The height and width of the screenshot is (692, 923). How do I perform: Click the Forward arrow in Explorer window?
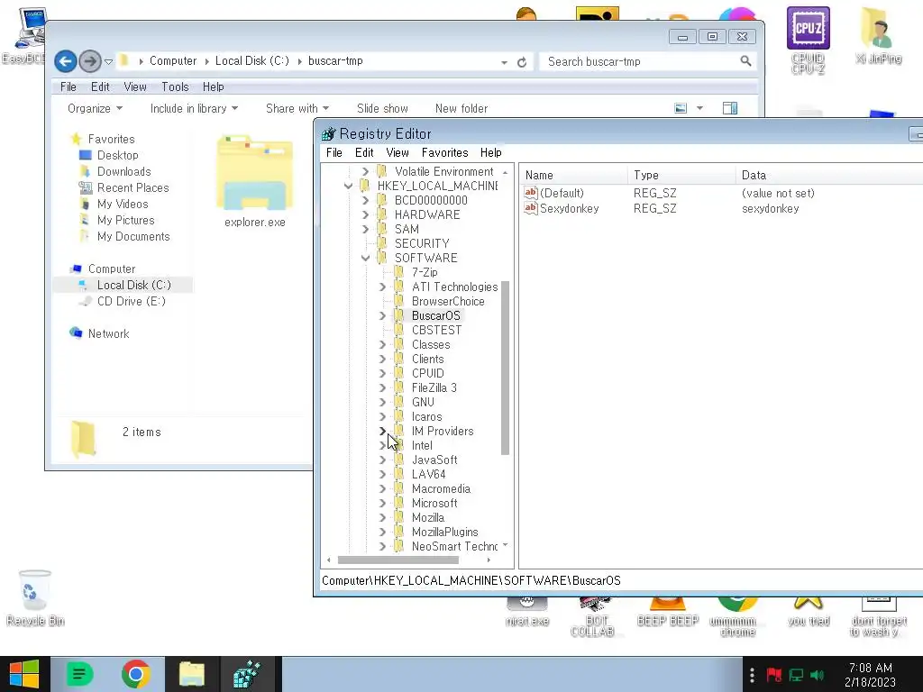pos(89,60)
